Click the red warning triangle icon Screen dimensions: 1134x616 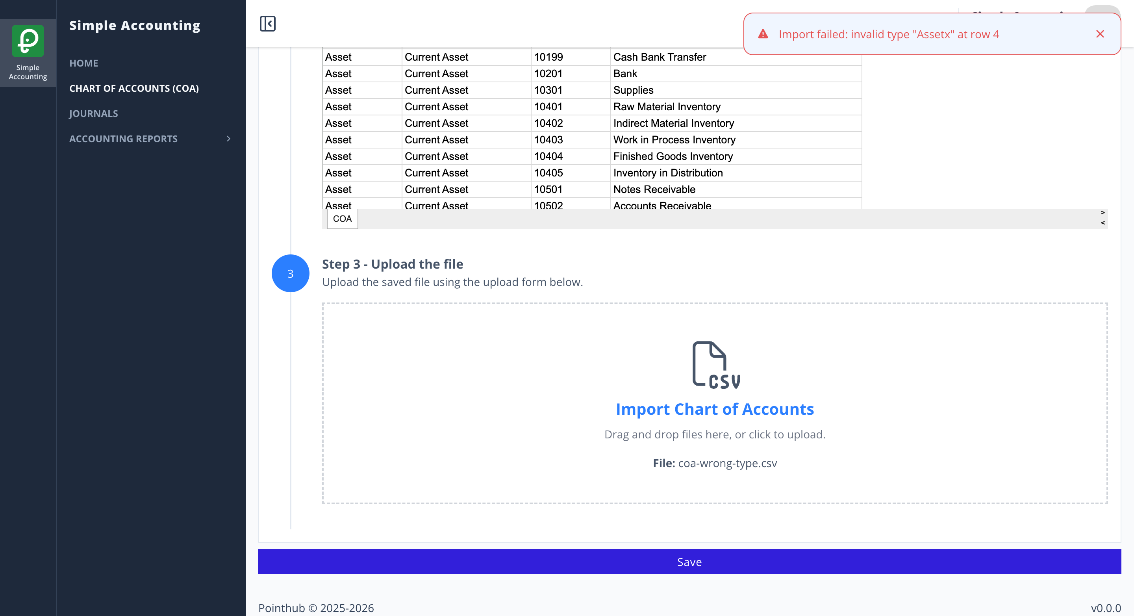(763, 34)
